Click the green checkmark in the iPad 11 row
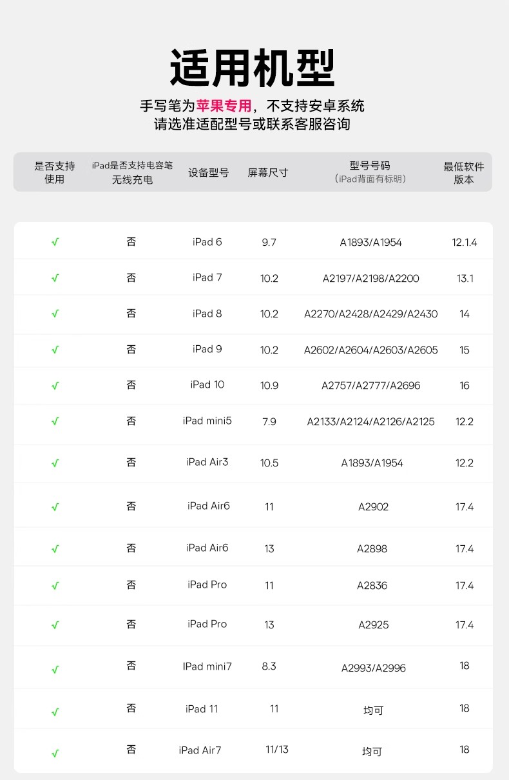This screenshot has height=780, width=509. [55, 712]
